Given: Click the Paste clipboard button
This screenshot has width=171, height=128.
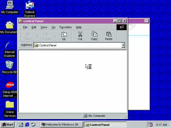Looking at the screenshot, I should click(109, 36).
